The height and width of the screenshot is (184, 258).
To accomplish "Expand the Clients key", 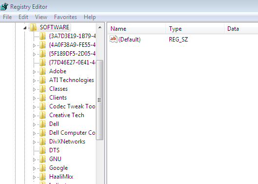I will click(x=34, y=98).
